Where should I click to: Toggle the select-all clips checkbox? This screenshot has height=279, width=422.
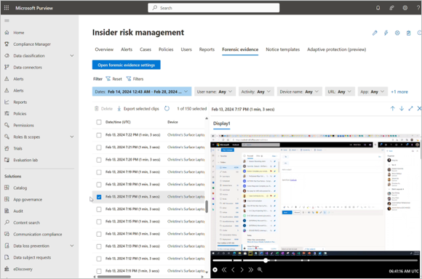(x=99, y=122)
